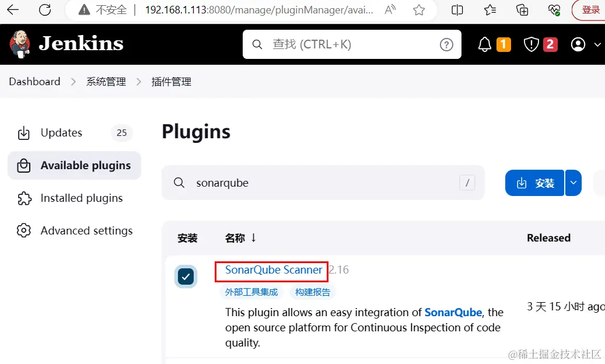Open the Updates section
The image size is (605, 364).
pyautogui.click(x=61, y=133)
